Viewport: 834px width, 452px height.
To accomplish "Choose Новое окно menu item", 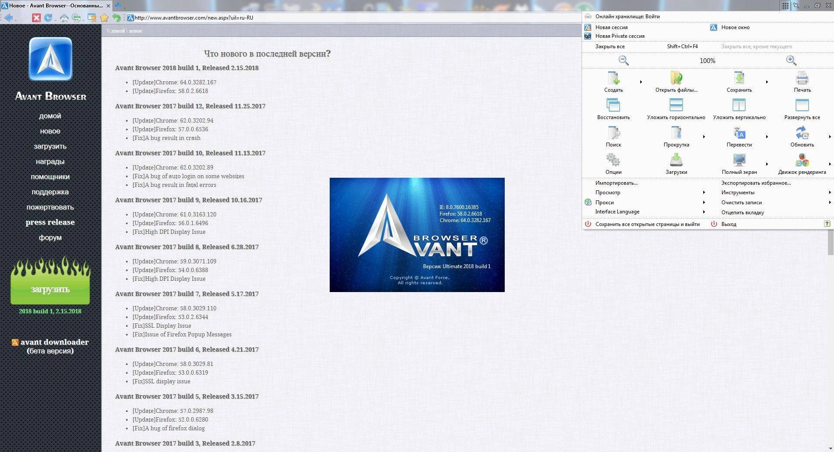I will pyautogui.click(x=735, y=27).
